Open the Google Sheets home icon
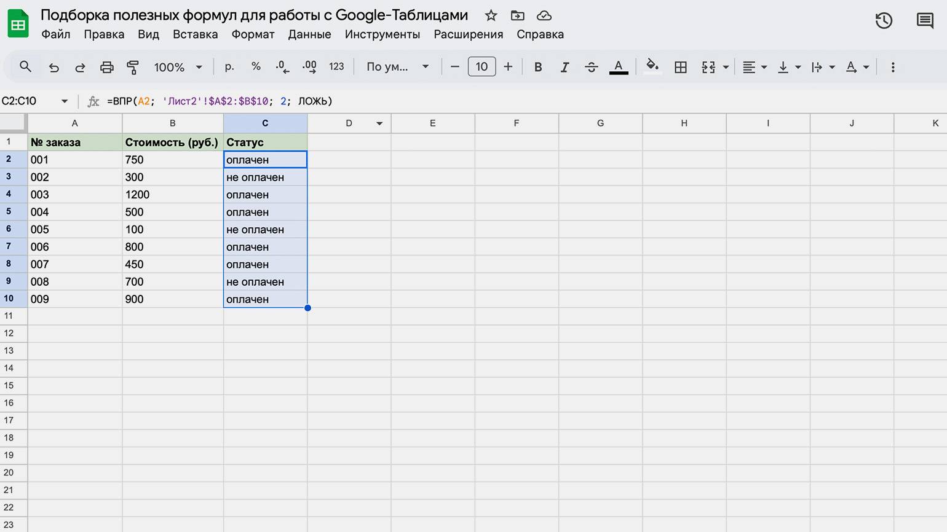This screenshot has width=947, height=532. 18,24
